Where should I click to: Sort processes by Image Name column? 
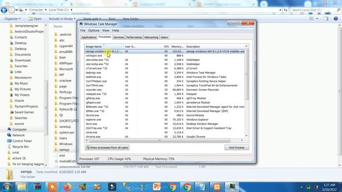[x=104, y=46]
